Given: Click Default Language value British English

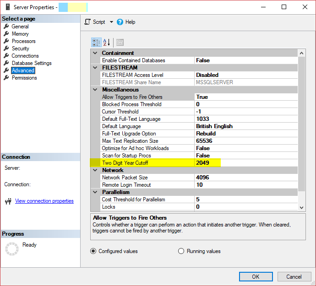Looking at the screenshot, I should (x=246, y=126).
